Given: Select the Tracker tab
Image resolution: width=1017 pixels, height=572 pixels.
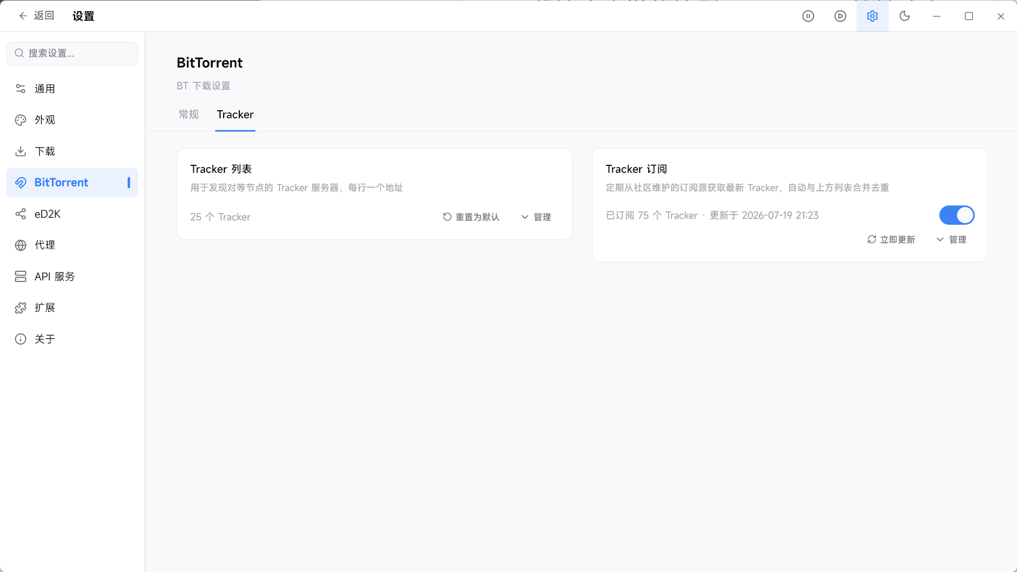Looking at the screenshot, I should pos(236,115).
